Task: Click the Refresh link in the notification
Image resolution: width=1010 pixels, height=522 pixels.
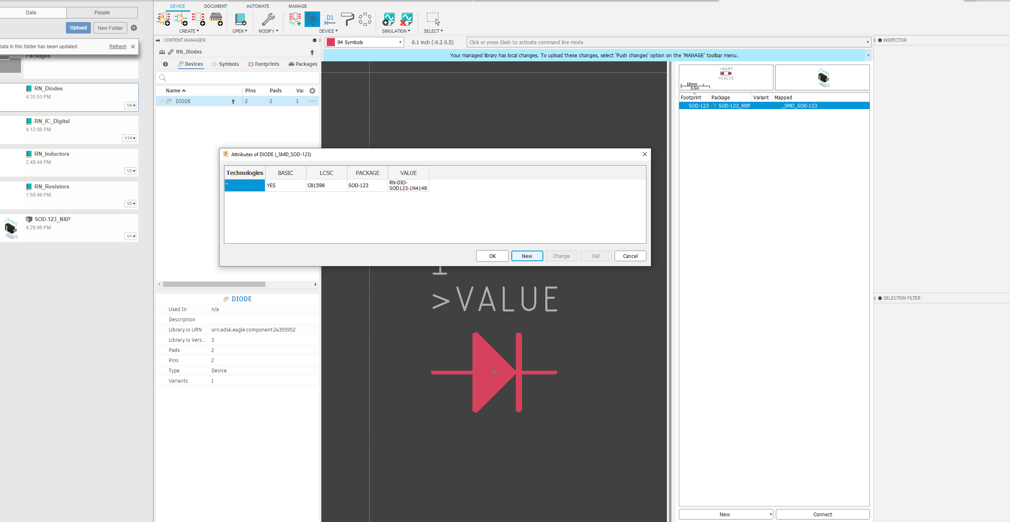Action: coord(117,46)
